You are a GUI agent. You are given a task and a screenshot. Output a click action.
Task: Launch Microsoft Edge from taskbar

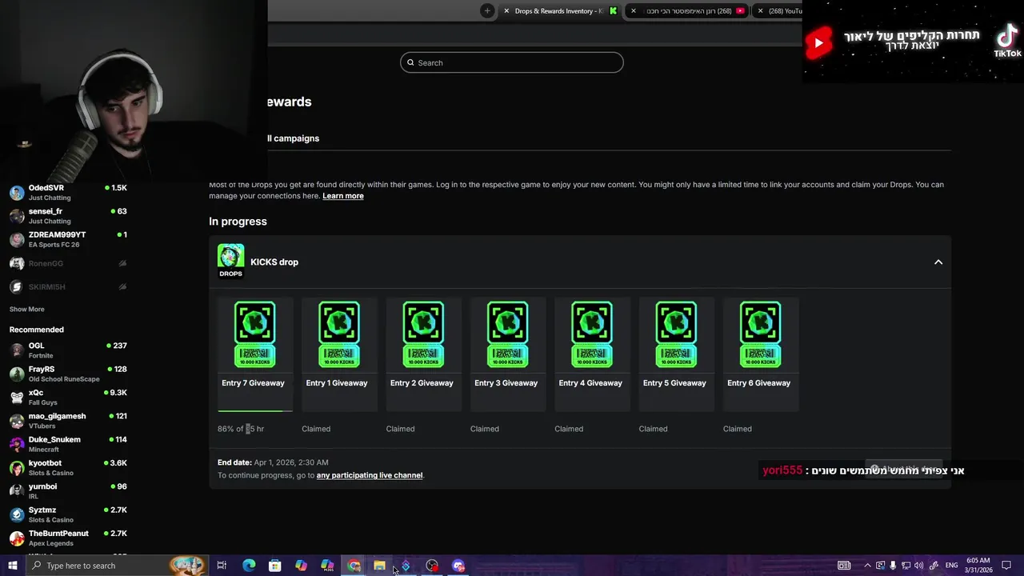(249, 566)
